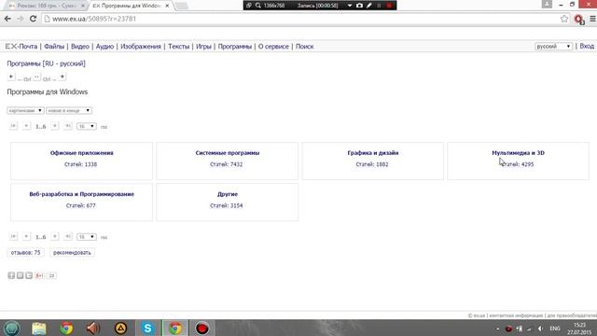Click the left arrow navigation button under breadcrumb
Image resolution: width=597 pixels, height=336 pixels.
(x=11, y=77)
